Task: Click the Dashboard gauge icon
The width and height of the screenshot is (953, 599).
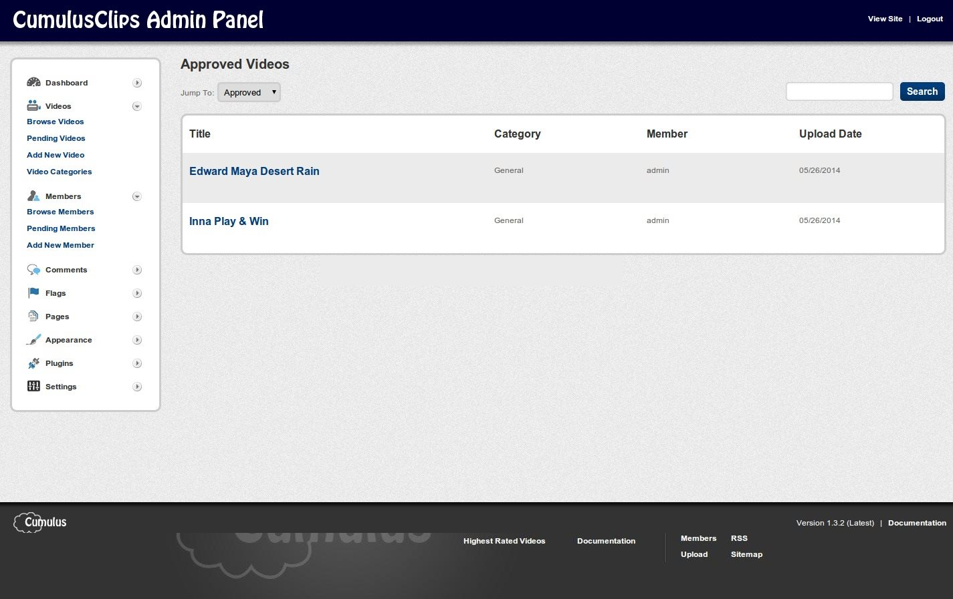Action: pos(33,82)
